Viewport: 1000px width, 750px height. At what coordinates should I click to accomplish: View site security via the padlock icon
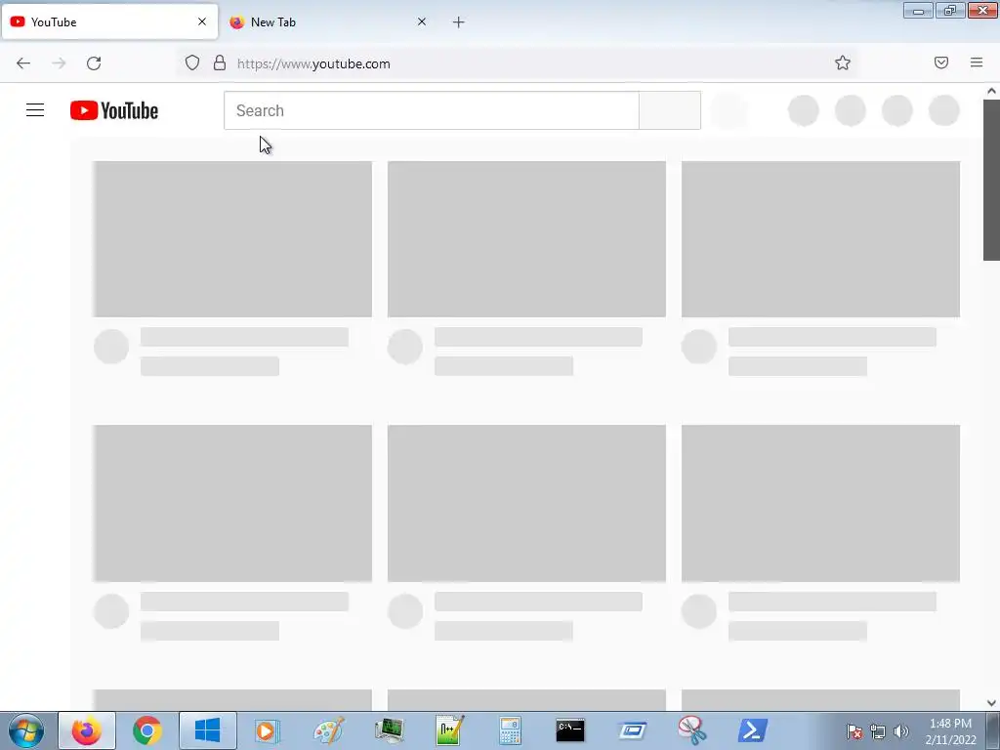click(x=220, y=63)
